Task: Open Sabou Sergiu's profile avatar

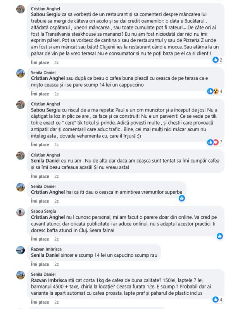Action: [21, 212]
